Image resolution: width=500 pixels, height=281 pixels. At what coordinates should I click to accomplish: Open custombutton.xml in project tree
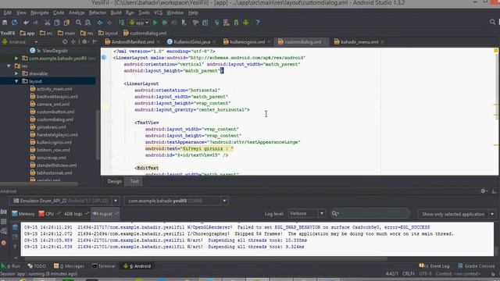pyautogui.click(x=52, y=112)
